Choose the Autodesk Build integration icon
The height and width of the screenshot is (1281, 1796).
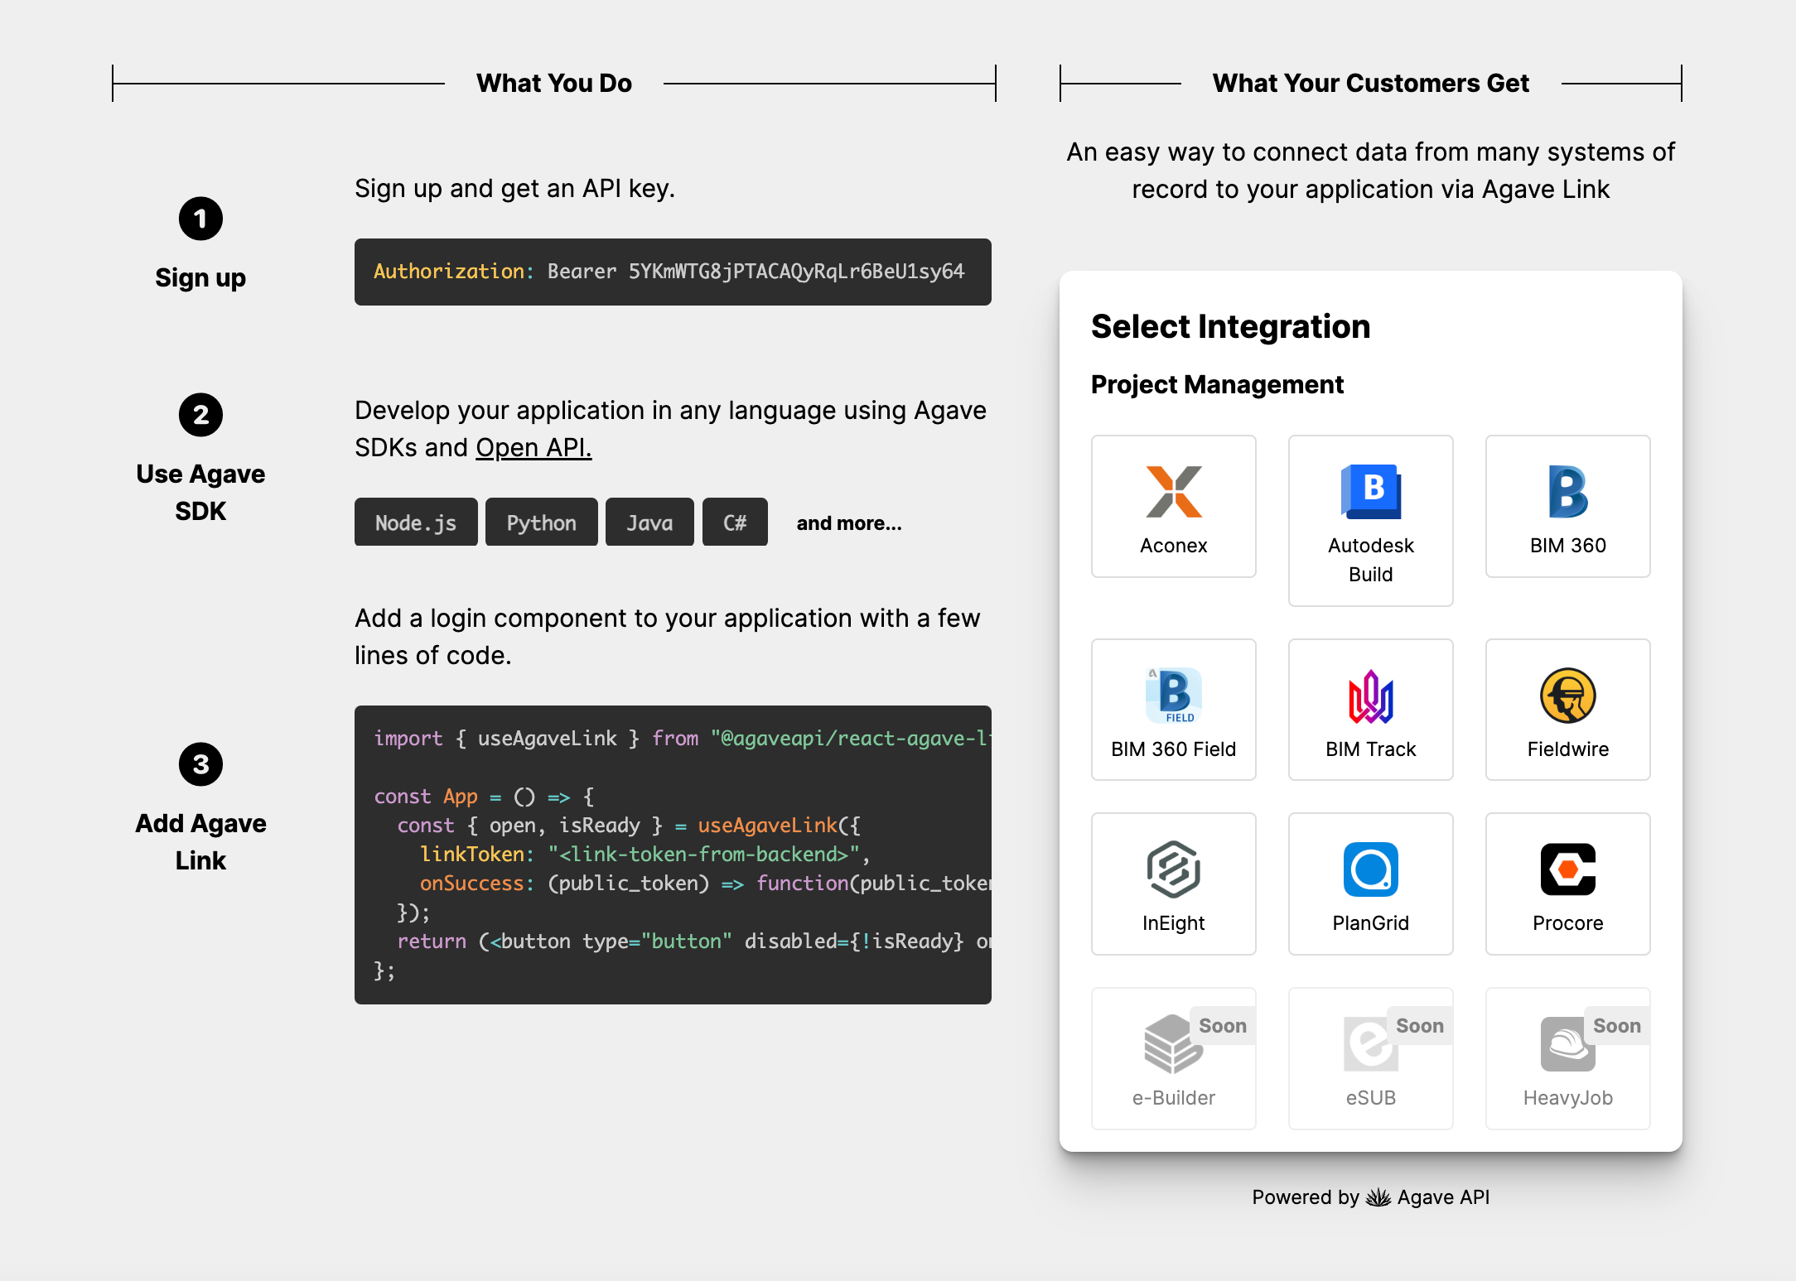click(x=1370, y=492)
